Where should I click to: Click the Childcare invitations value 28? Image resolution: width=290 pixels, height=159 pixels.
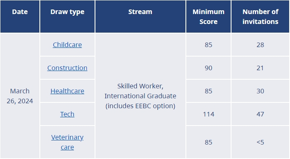click(x=260, y=45)
